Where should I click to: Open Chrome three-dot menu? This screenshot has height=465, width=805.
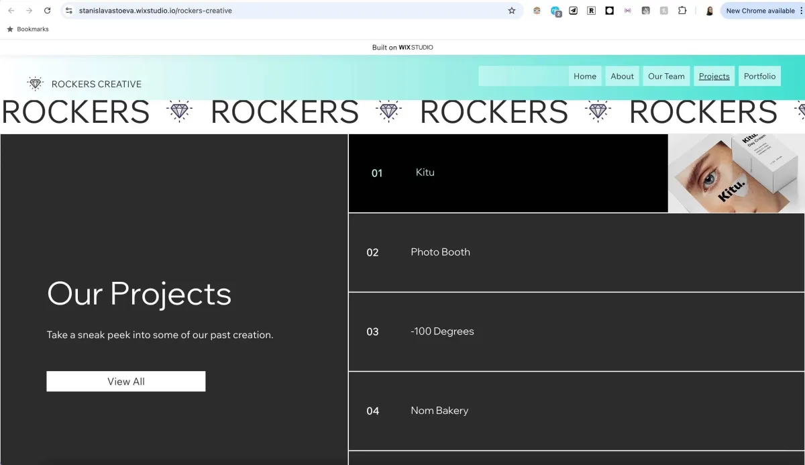pos(801,11)
